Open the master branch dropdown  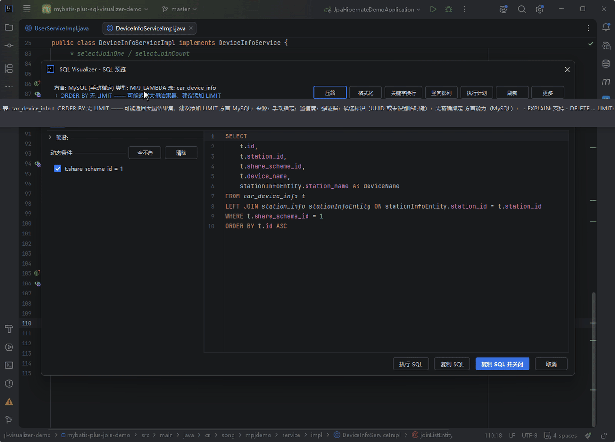point(179,9)
